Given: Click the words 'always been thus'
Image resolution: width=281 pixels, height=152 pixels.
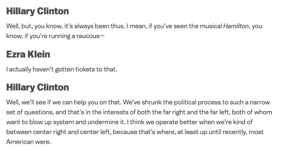Looking at the screenshot, I should [99, 26].
